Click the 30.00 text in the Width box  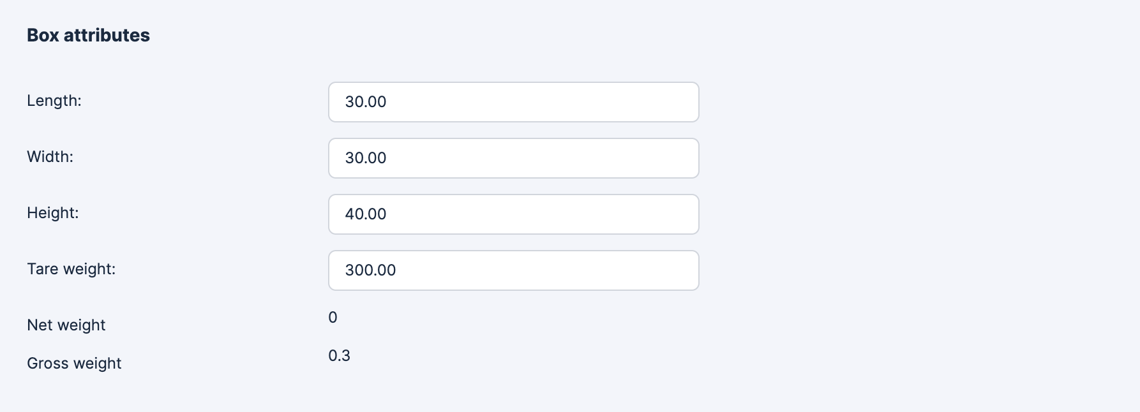366,158
